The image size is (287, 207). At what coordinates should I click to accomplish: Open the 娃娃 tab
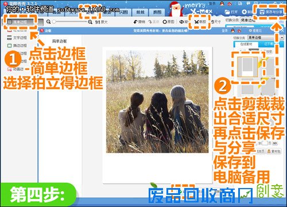(141, 13)
